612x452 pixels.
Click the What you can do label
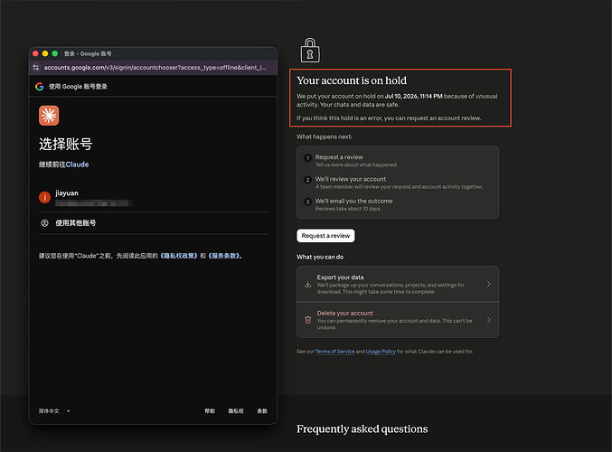[320, 257]
